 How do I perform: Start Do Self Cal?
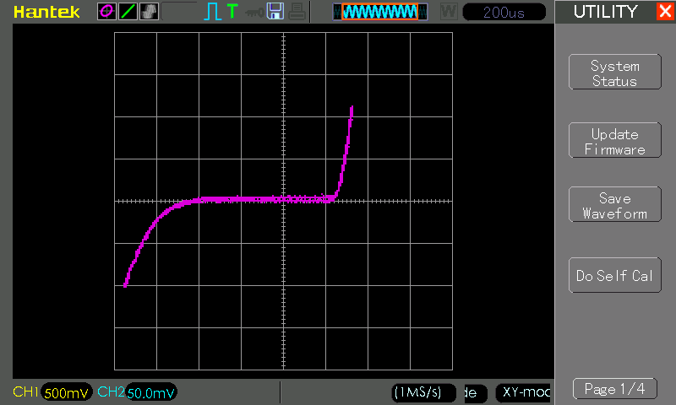(615, 275)
